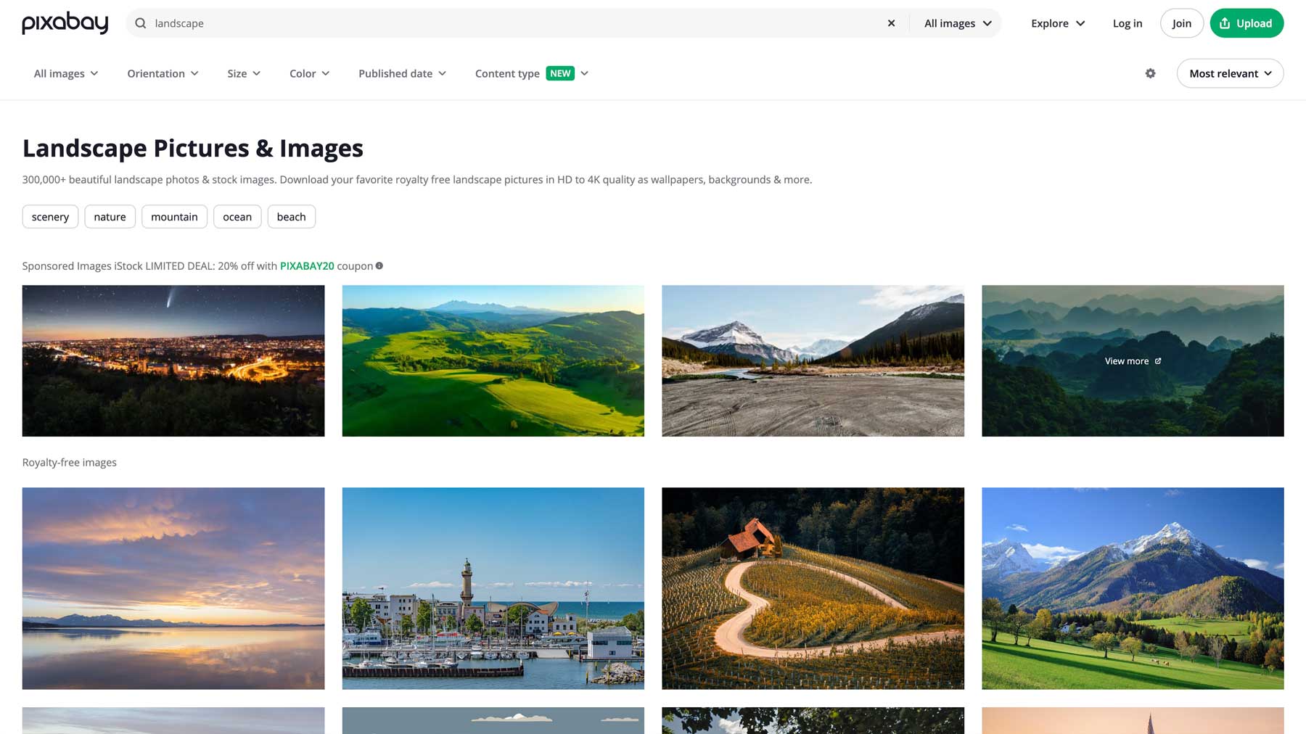
Task: Open the Most relevant sort dropdown
Action: (1230, 73)
